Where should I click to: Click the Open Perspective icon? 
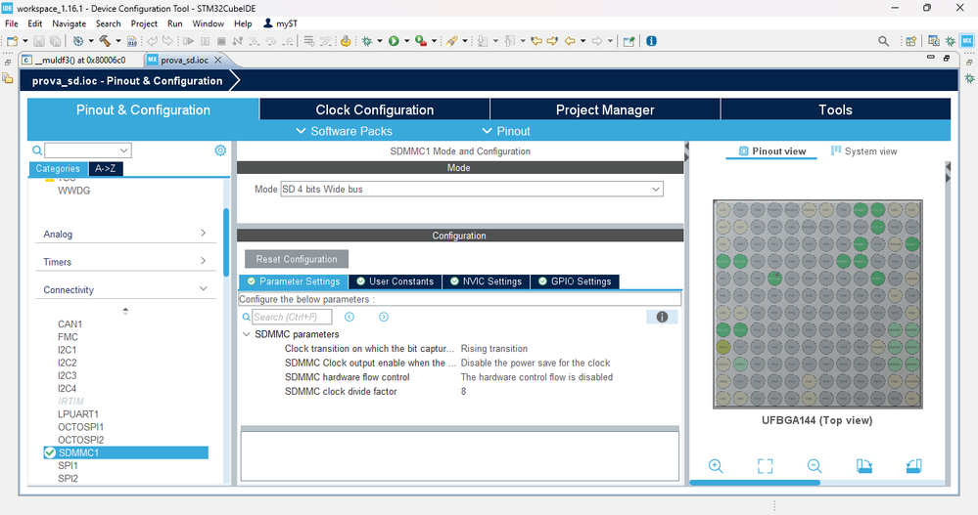[911, 41]
